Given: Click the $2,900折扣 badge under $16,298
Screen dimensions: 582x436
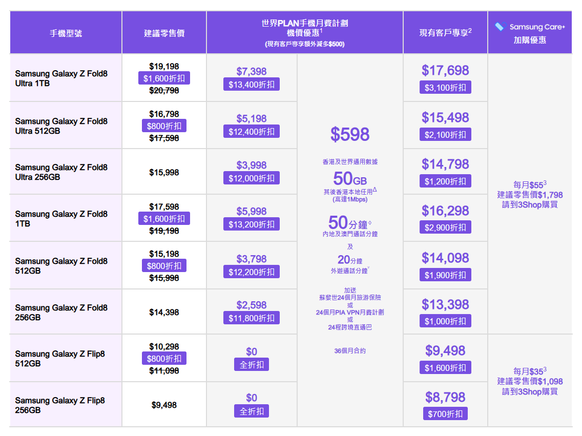Looking at the screenshot, I should pyautogui.click(x=445, y=227).
